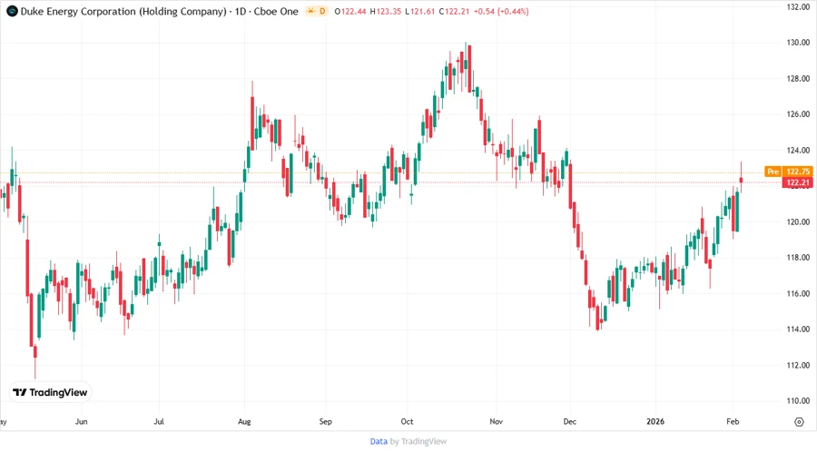This screenshot has height=452, width=817.
Task: Click the open value O122.44
Action: (350, 11)
